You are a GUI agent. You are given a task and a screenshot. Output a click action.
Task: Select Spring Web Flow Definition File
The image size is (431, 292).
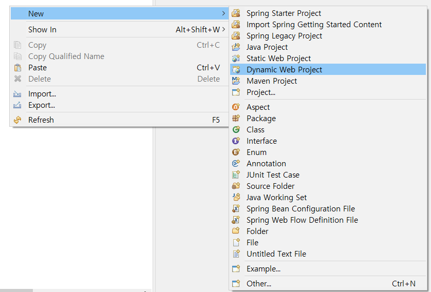[x=328, y=220]
